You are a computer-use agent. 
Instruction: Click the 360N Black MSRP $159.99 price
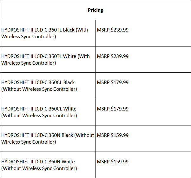point(113,135)
